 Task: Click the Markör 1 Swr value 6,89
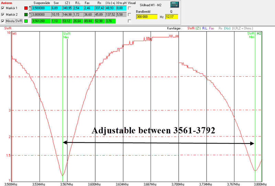pyautogui.click(x=56, y=8)
